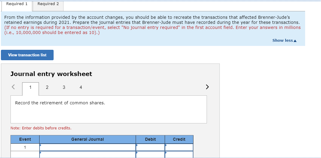Screen dimensions: 321x158
Task: Select journal entry tab 4
Action: click(x=81, y=87)
